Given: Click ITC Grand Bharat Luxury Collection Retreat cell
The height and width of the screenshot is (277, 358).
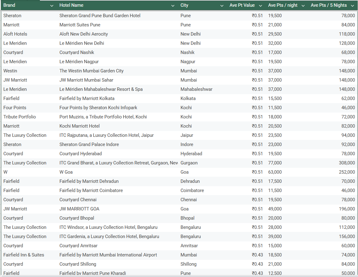Looking at the screenshot, I should click(x=118, y=163).
